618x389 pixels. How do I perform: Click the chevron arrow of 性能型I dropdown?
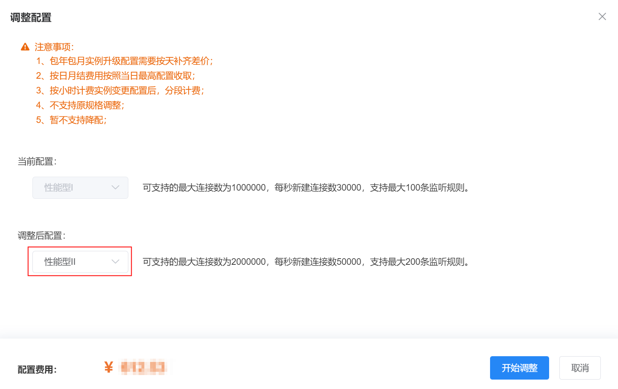pyautogui.click(x=115, y=187)
